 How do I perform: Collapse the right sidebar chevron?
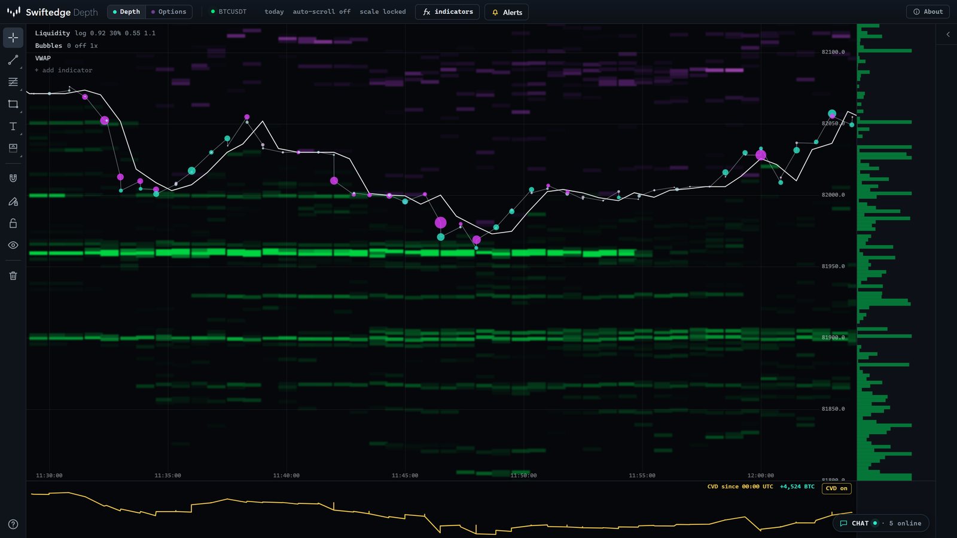click(x=948, y=35)
